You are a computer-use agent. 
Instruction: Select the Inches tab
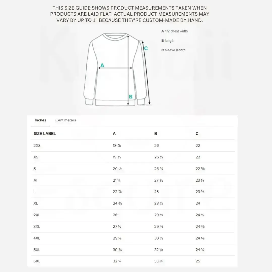(40, 120)
